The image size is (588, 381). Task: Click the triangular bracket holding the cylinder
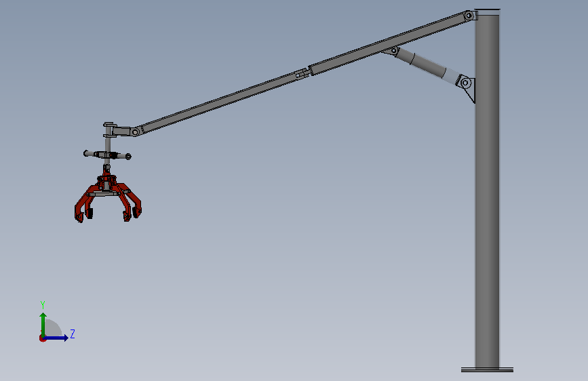[x=468, y=89]
